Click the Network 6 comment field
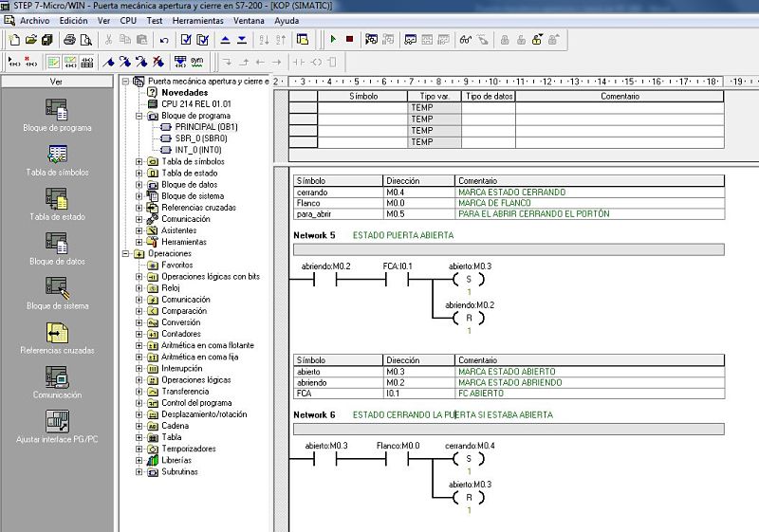 click(x=509, y=429)
